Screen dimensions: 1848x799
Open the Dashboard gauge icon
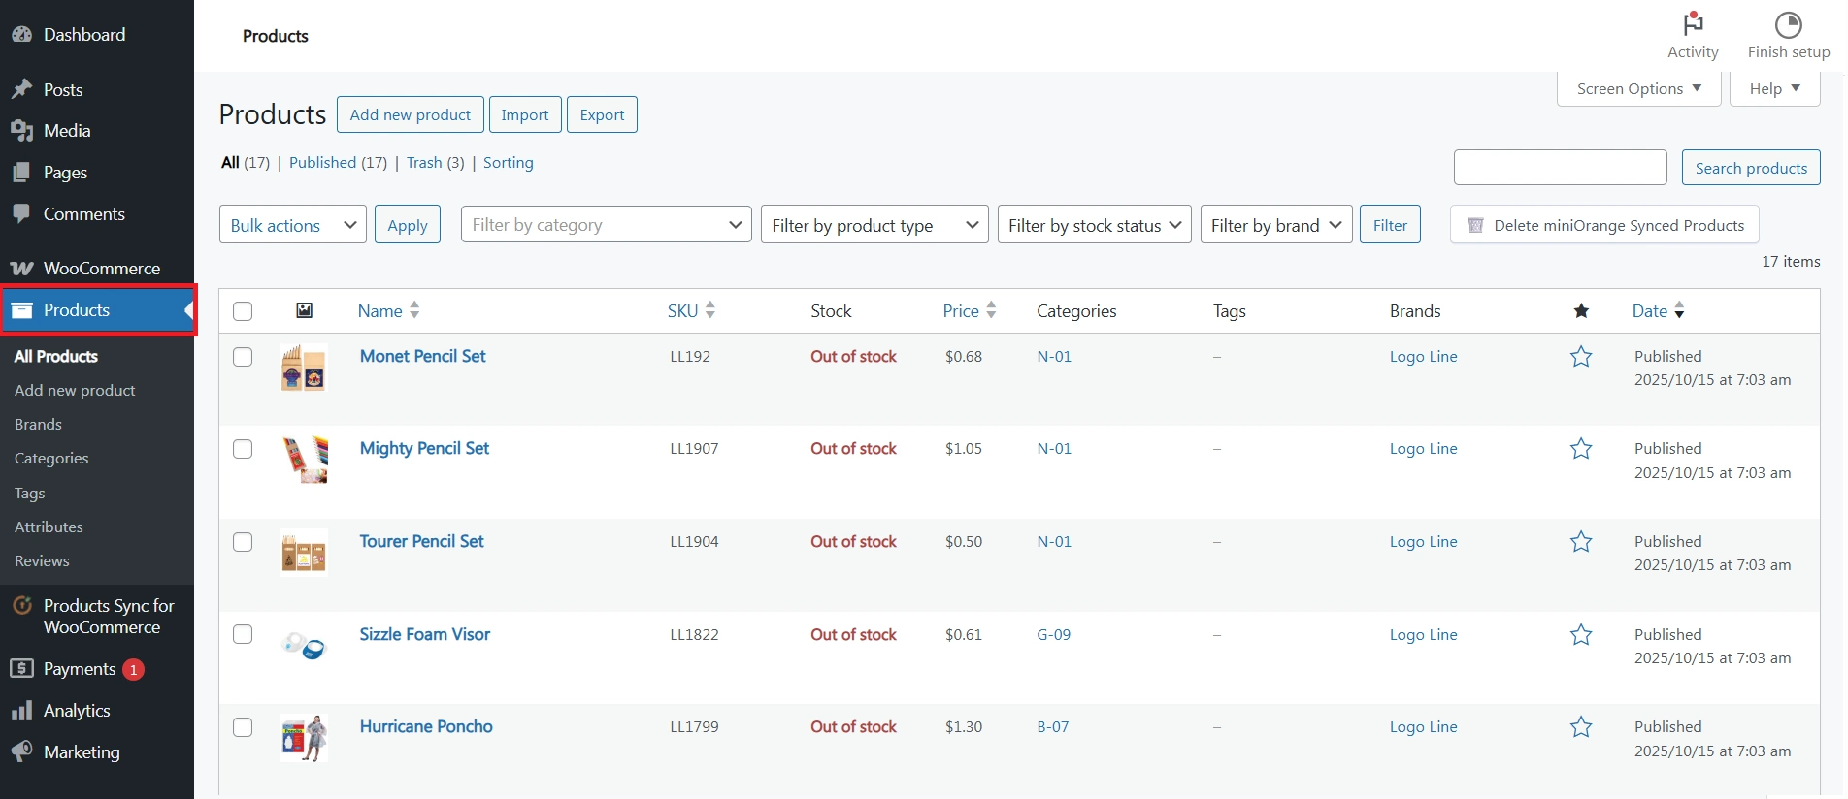point(21,35)
